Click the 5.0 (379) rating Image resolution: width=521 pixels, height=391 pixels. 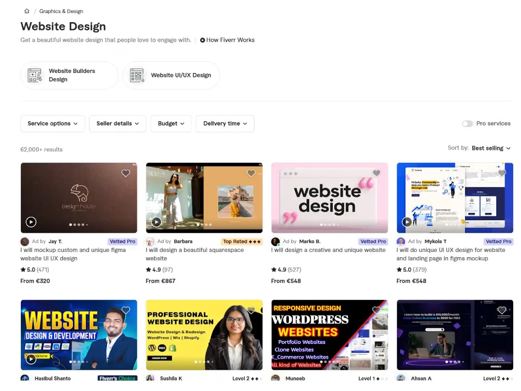412,270
